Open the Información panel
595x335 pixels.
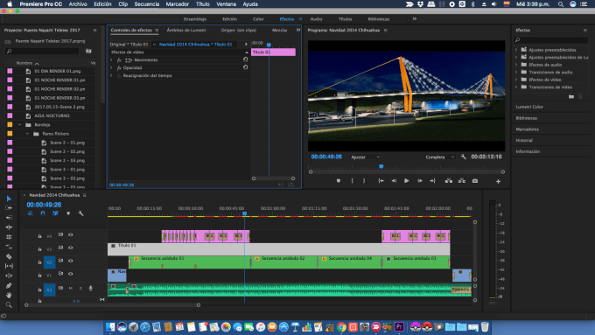point(528,151)
